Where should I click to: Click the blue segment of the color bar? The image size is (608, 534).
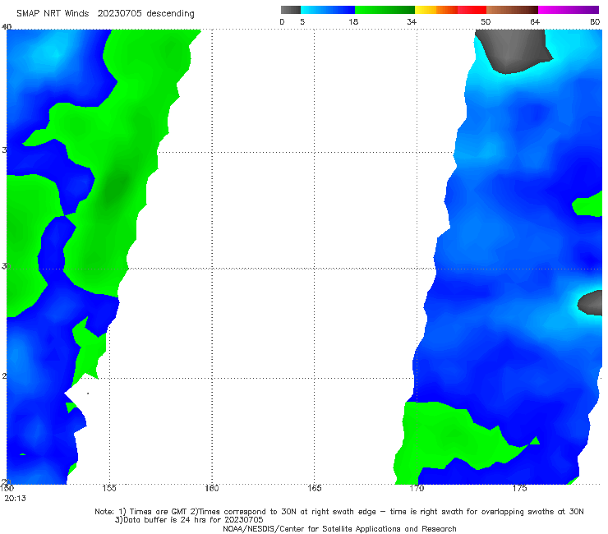328,10
